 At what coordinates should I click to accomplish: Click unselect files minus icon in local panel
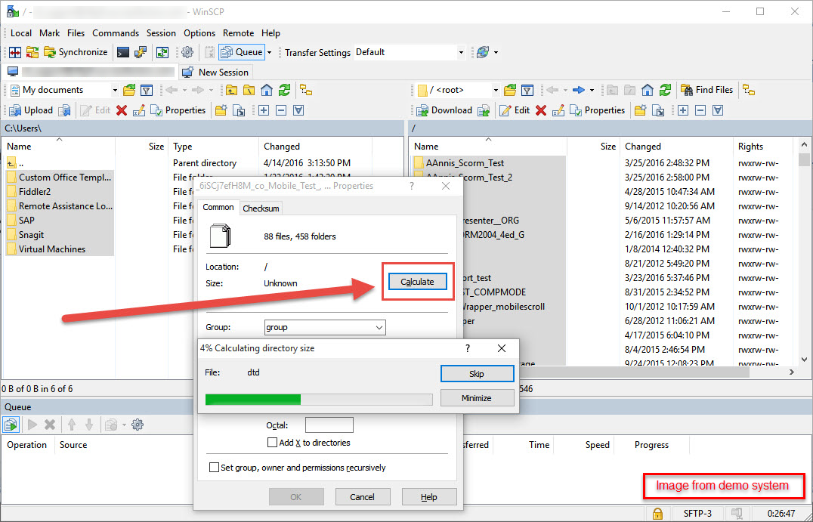281,110
